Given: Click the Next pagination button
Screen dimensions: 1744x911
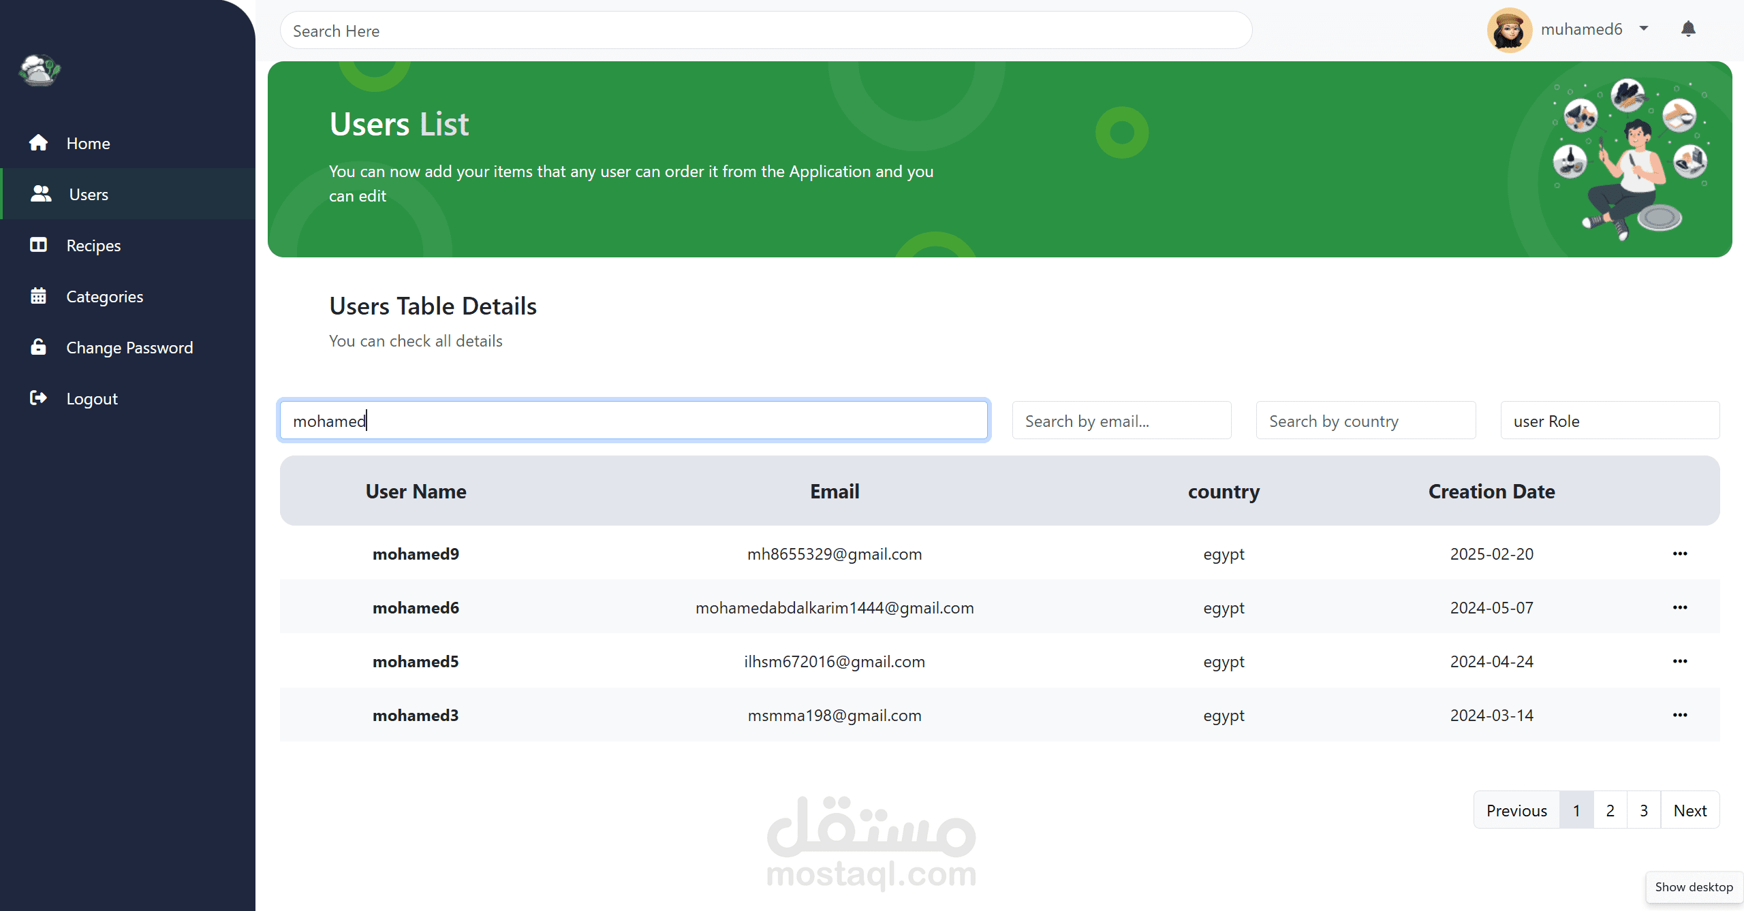Looking at the screenshot, I should 1690,810.
